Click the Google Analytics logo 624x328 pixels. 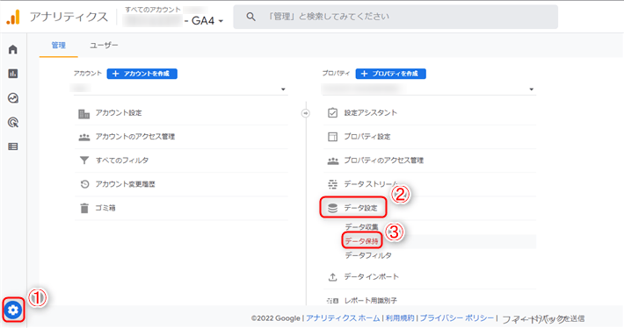click(13, 17)
